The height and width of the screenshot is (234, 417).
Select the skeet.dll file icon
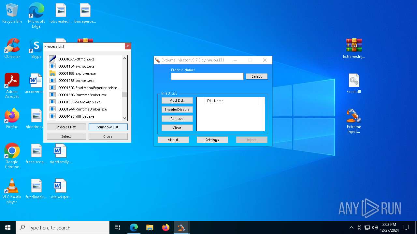[x=354, y=84]
